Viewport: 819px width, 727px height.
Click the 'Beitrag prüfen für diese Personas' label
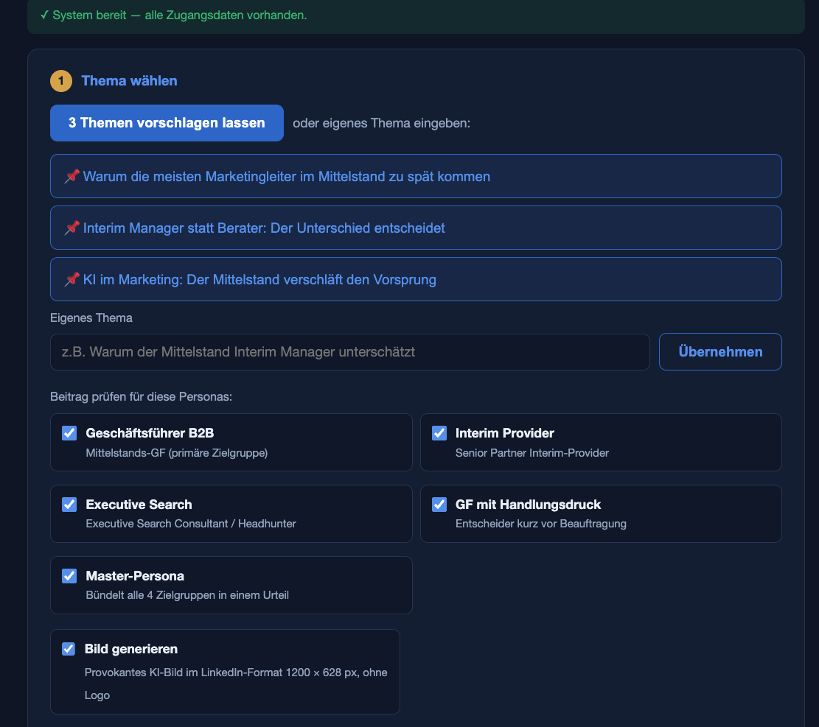(141, 396)
